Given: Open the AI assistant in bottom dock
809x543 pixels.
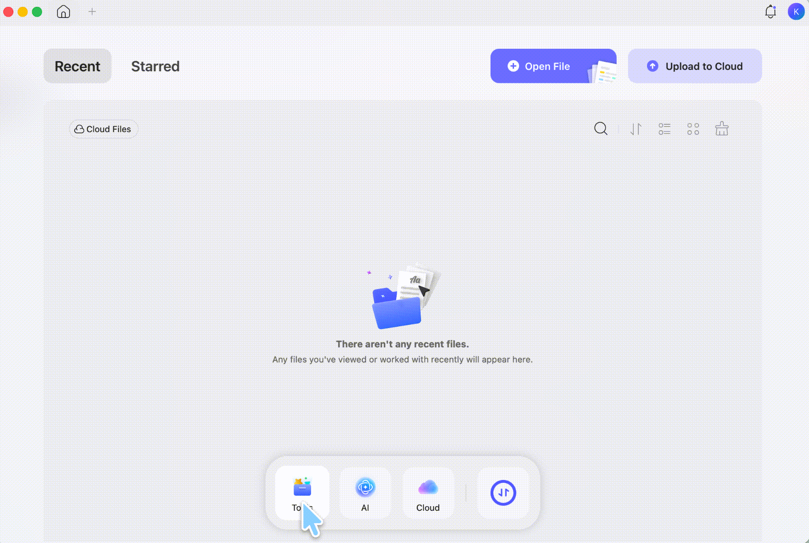Looking at the screenshot, I should pyautogui.click(x=365, y=493).
